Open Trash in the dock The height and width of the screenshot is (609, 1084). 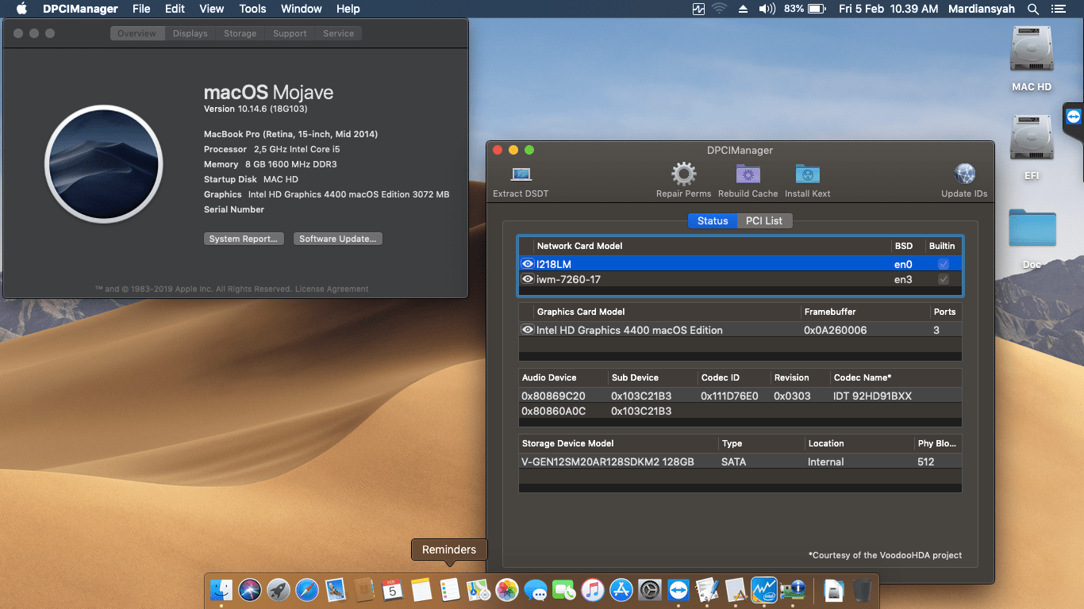coord(863,589)
